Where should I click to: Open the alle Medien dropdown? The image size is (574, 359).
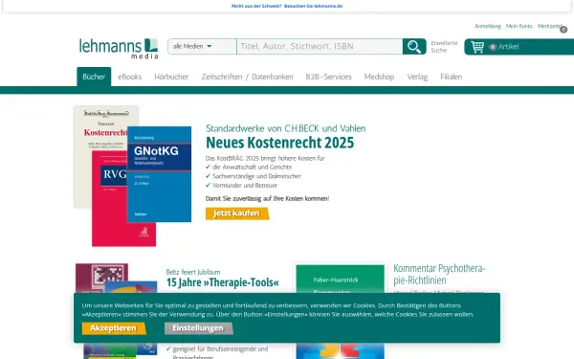click(202, 47)
